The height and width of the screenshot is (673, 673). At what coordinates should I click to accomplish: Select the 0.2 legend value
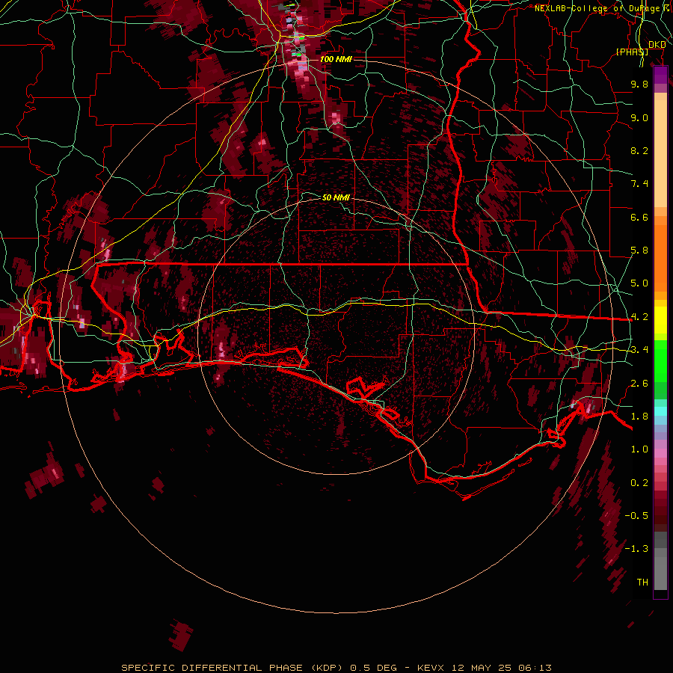[x=639, y=483]
